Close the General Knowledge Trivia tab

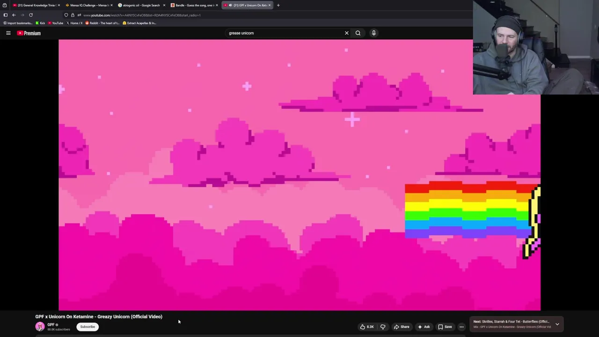(x=58, y=5)
